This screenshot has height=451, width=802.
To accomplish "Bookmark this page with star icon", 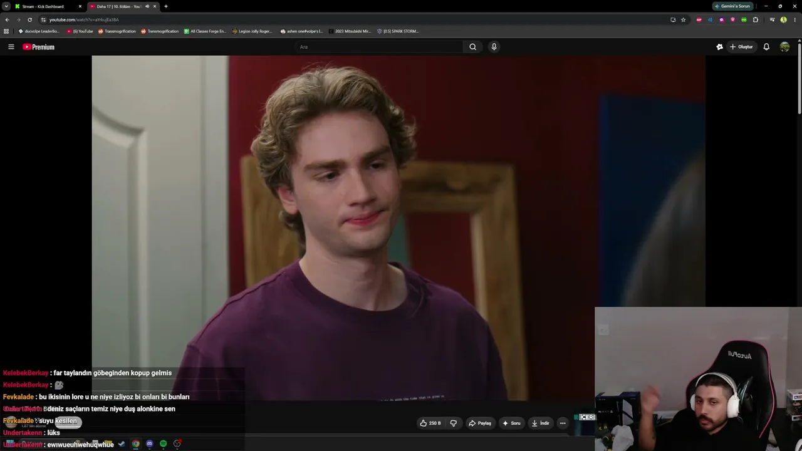I will pos(683,19).
